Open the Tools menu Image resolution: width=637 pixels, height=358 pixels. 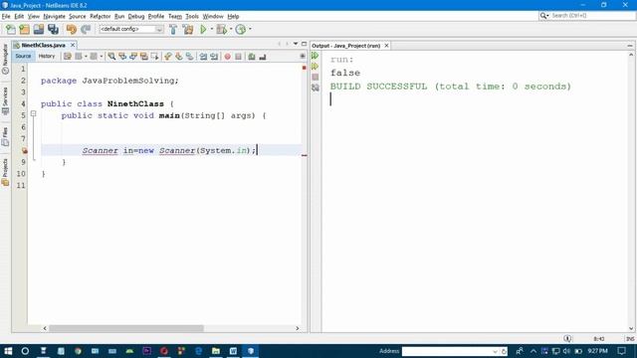(x=192, y=17)
